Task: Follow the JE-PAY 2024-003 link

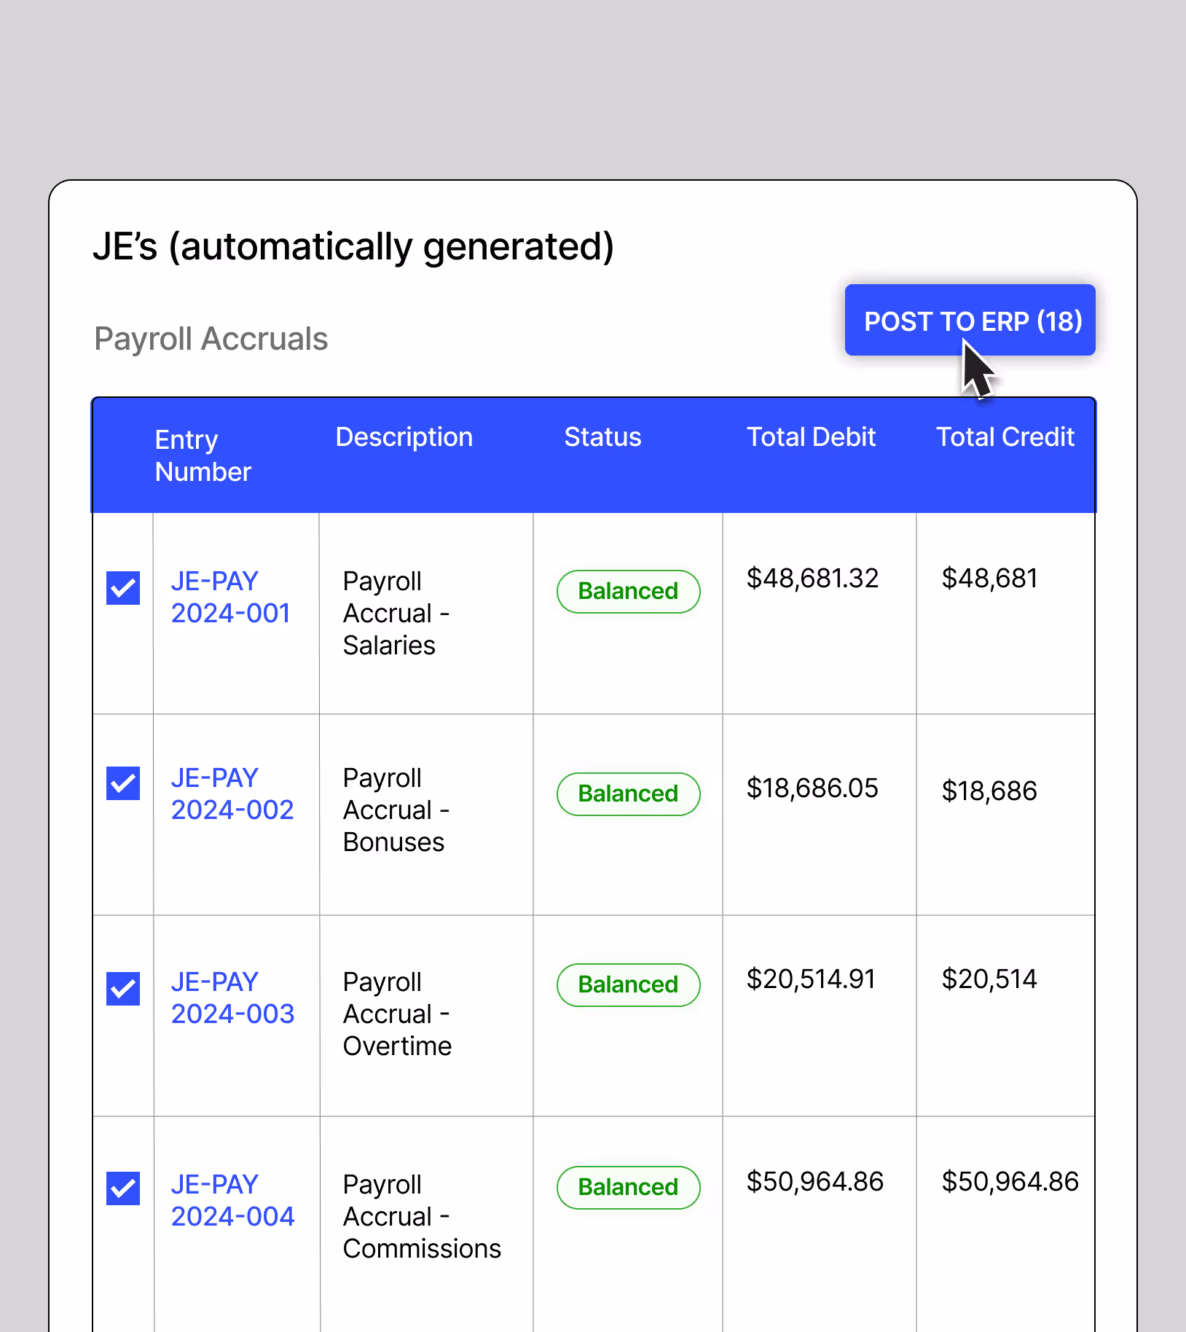Action: pyautogui.click(x=232, y=998)
